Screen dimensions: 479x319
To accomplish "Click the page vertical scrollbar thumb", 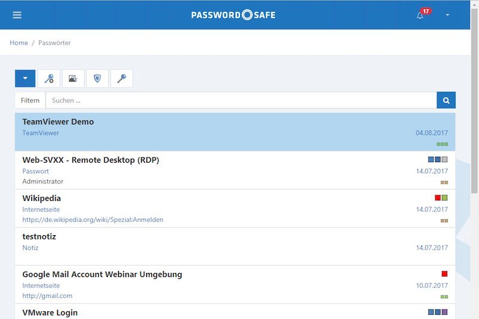I will coord(474,101).
